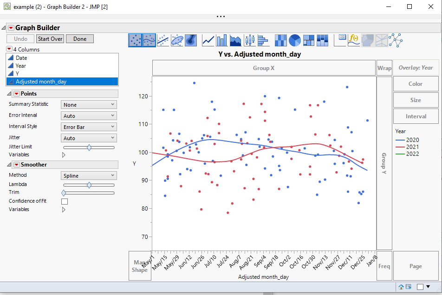Select the Map Shapes icon
Screen dimensions: 442x295
(x=368, y=40)
